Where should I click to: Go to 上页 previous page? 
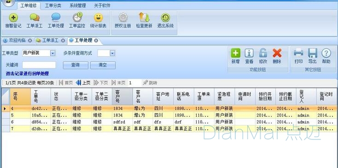pos(83,83)
